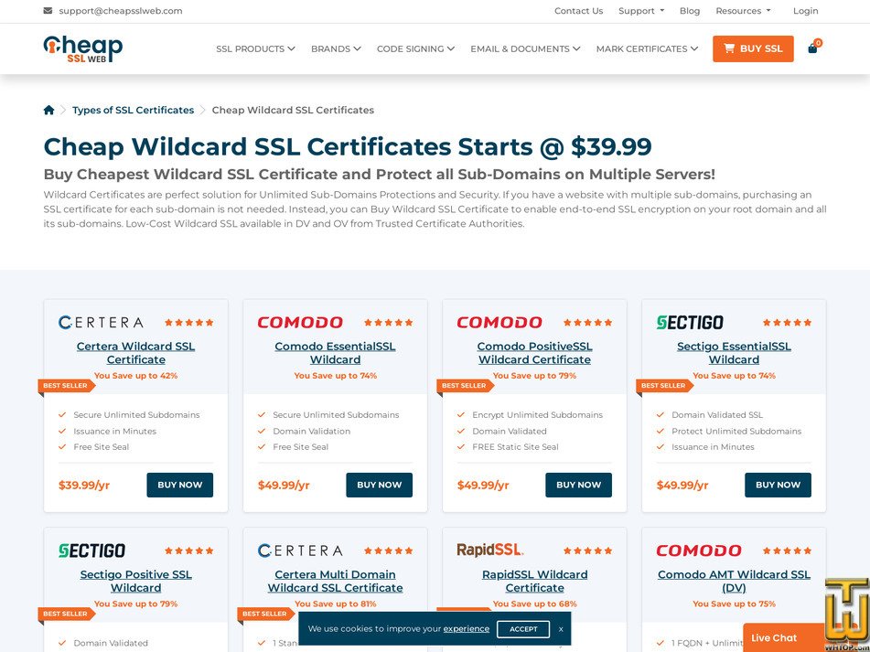The image size is (870, 652).
Task: Open the Contact Us page
Action: [x=578, y=11]
